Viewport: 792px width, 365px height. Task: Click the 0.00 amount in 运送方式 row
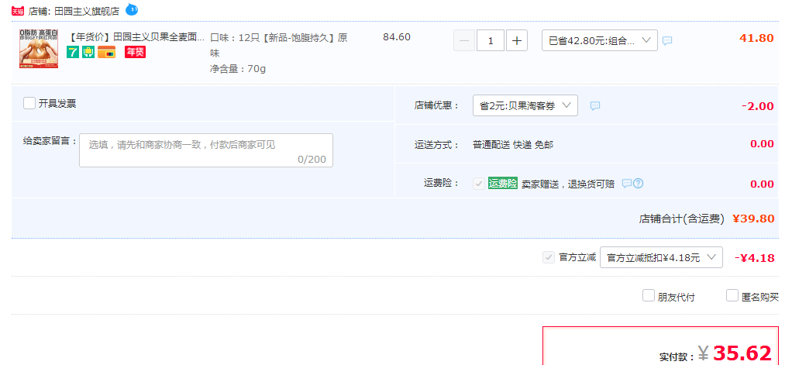(x=762, y=144)
